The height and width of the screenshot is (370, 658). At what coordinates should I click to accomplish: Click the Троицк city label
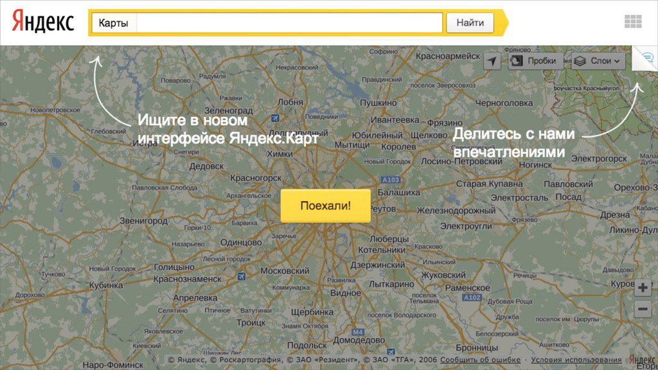click(x=251, y=322)
